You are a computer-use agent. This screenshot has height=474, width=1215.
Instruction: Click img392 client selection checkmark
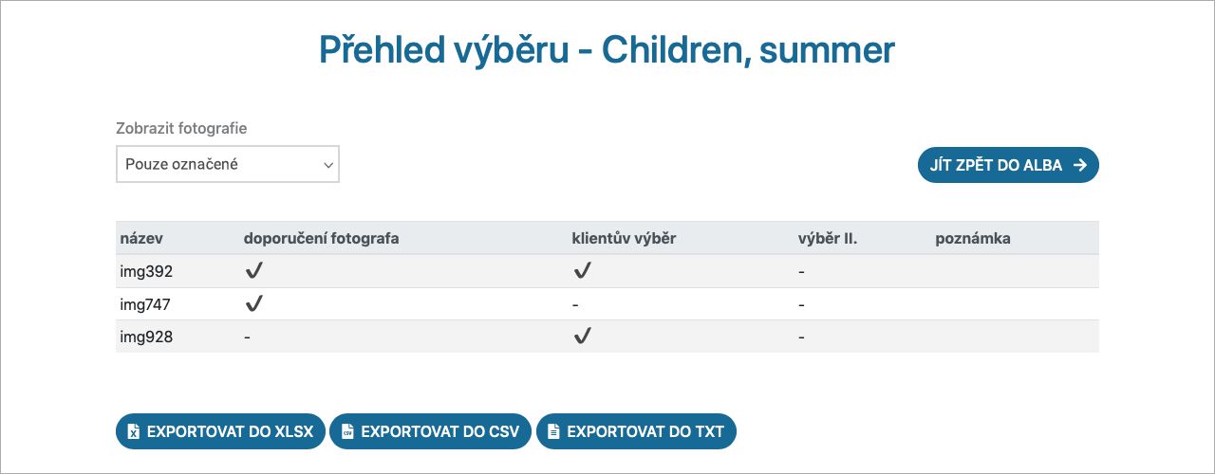[582, 271]
